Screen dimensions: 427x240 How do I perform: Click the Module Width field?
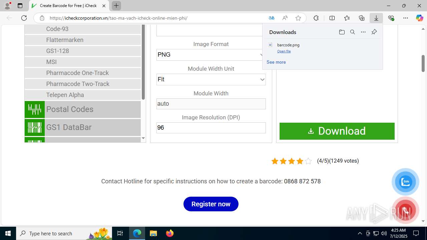(211, 104)
